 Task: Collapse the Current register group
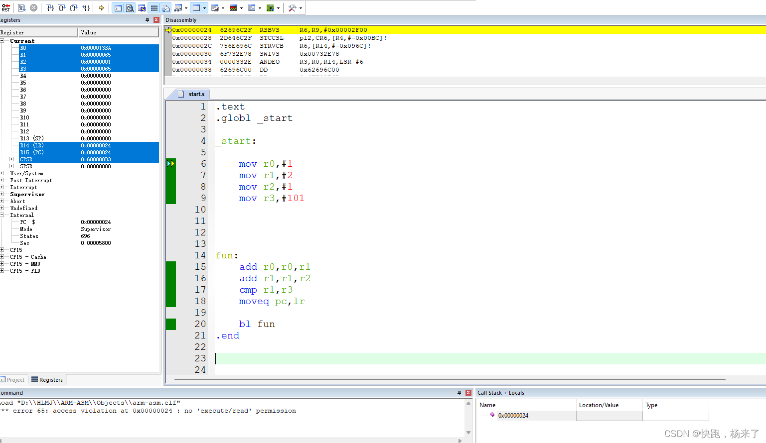2,41
